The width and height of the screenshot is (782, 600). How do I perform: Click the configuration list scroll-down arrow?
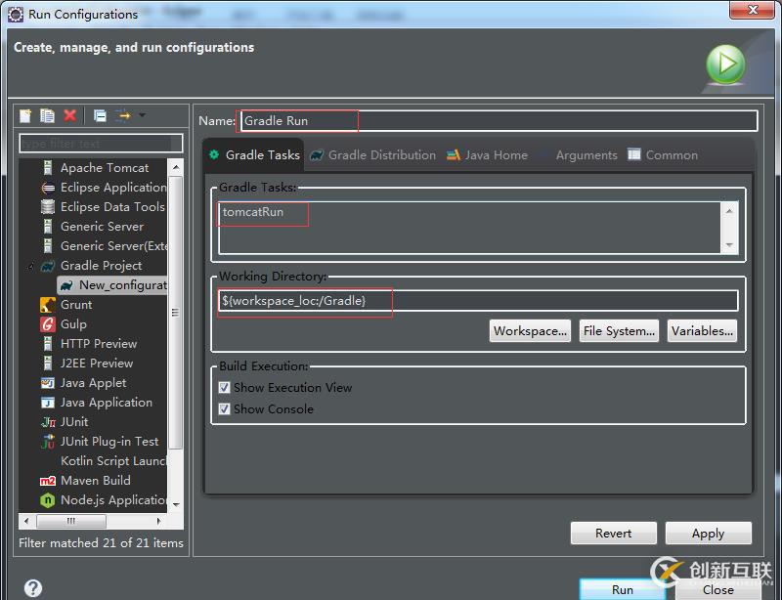(x=176, y=505)
